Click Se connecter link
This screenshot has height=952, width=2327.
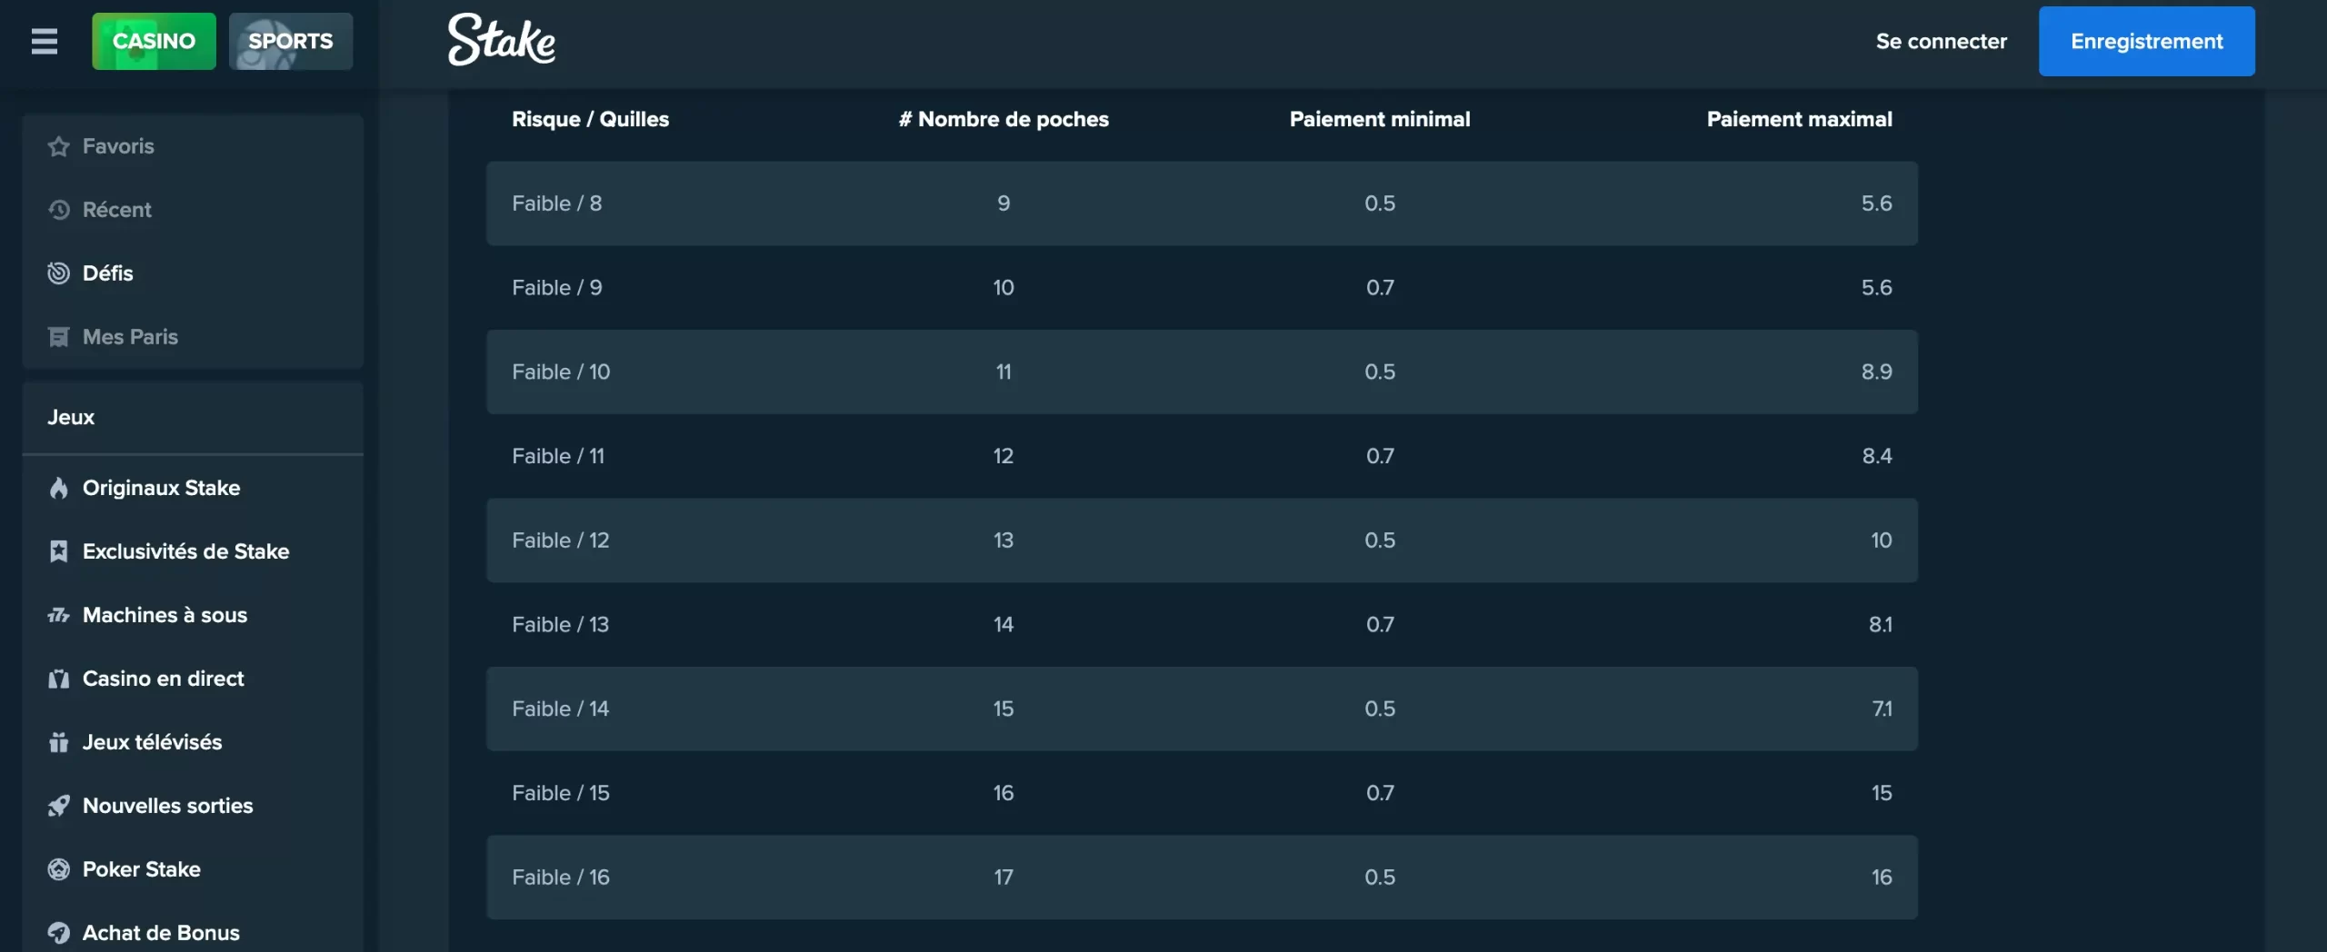[x=1941, y=41]
